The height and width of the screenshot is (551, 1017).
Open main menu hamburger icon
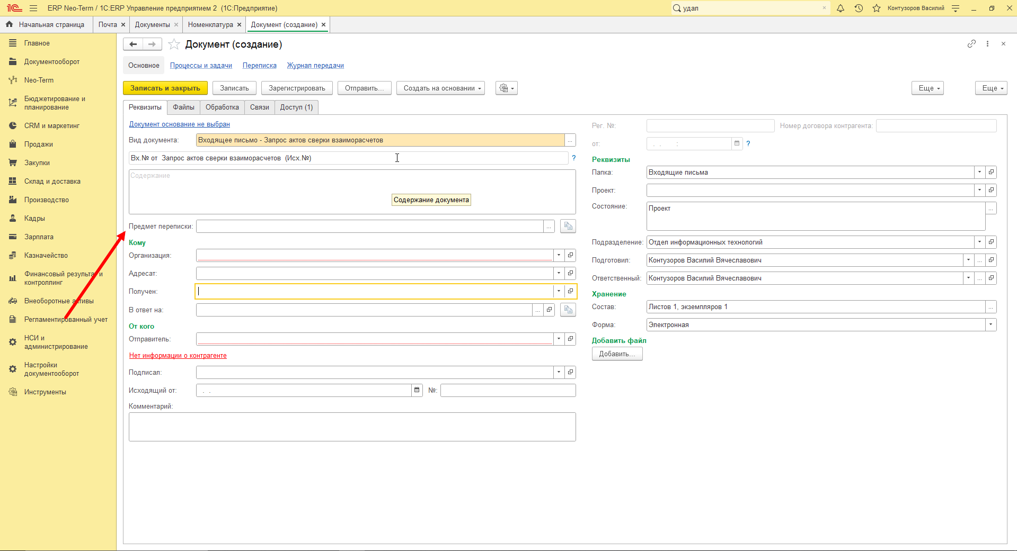33,8
